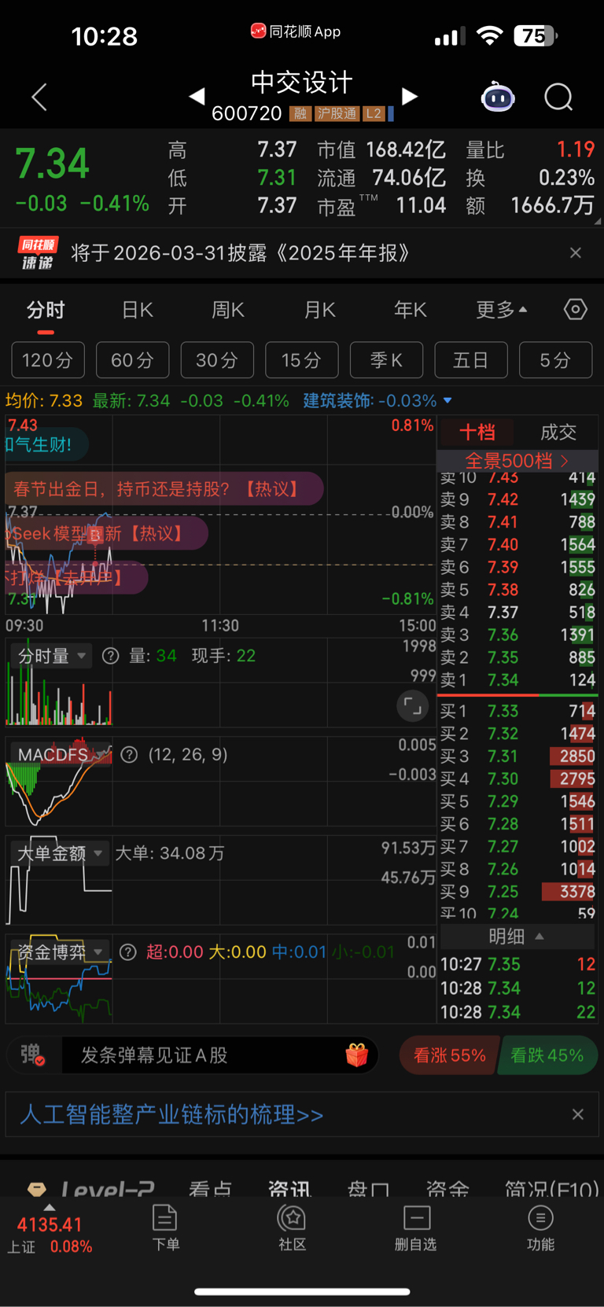Switch to previous stock with left triangle
604x1307 pixels.
pos(197,96)
